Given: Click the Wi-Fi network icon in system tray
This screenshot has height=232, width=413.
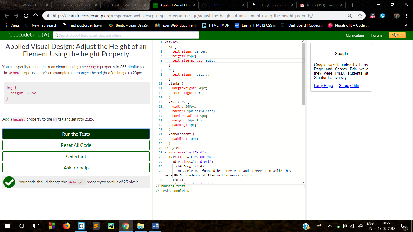Looking at the screenshot, I should (x=352, y=226).
